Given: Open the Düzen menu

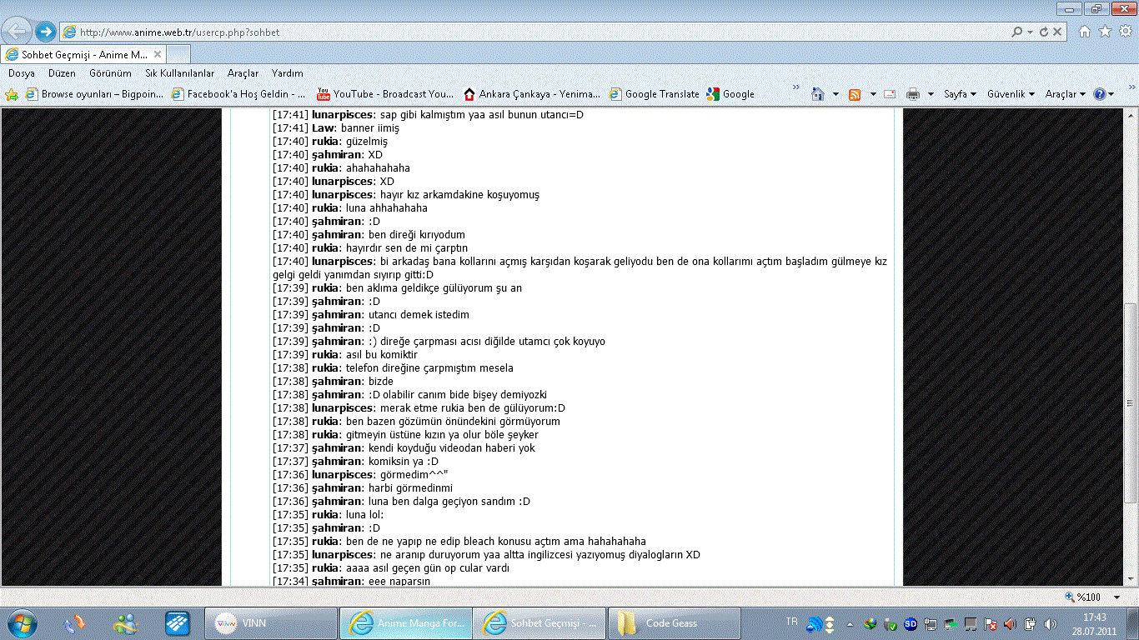Looking at the screenshot, I should (x=62, y=73).
